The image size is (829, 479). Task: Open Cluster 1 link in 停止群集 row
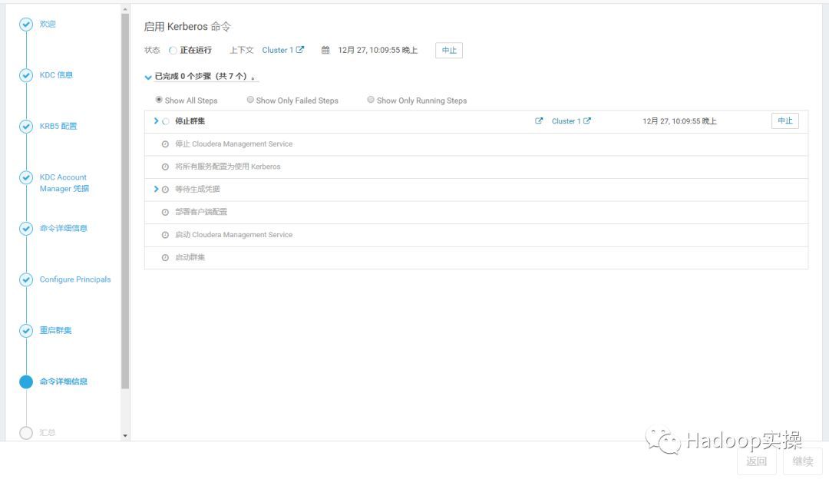(566, 121)
